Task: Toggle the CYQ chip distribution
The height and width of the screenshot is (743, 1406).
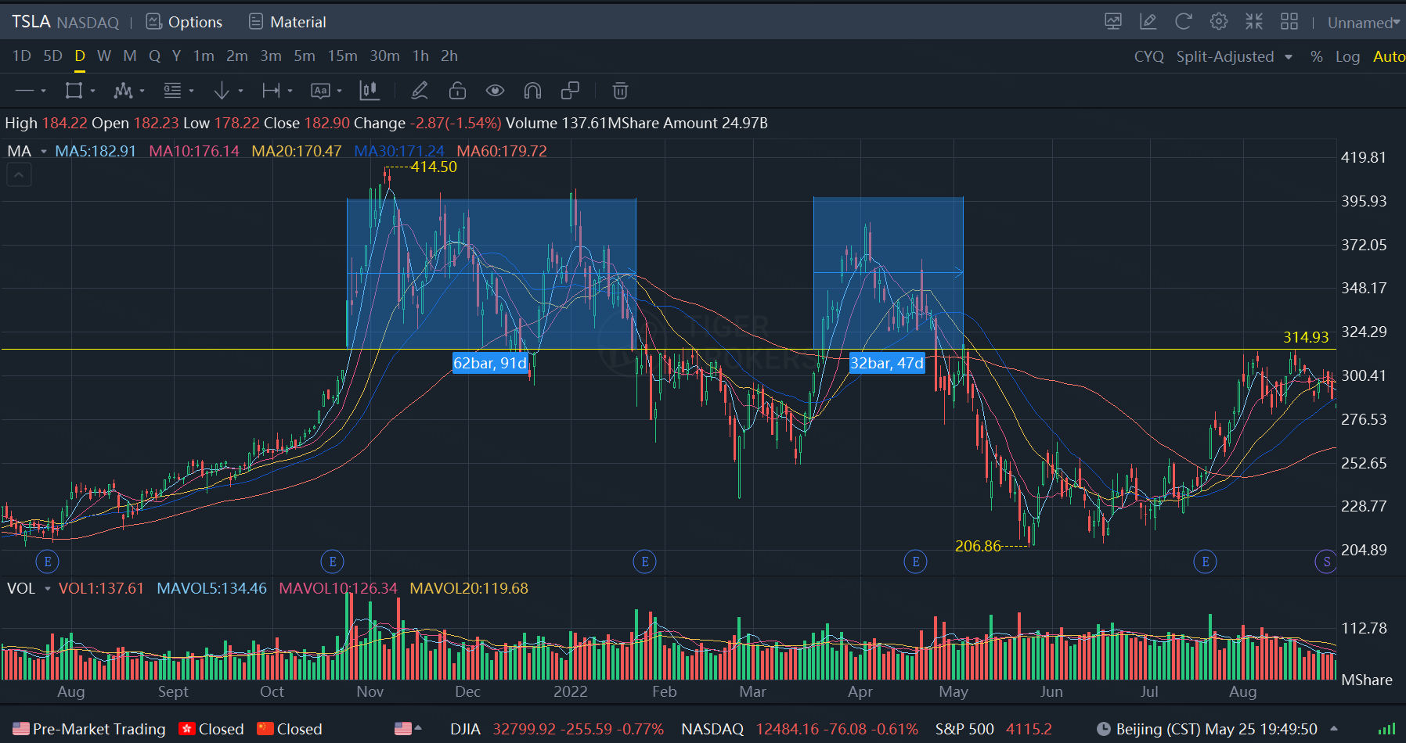Action: pyautogui.click(x=1149, y=56)
